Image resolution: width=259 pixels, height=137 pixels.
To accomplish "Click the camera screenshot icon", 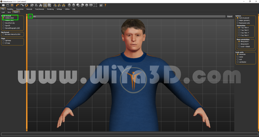I will point(101,5).
